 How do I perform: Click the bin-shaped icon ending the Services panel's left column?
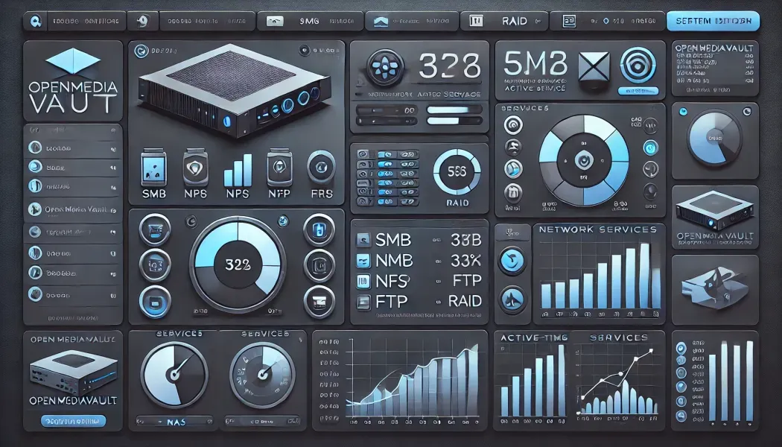[x=513, y=192]
